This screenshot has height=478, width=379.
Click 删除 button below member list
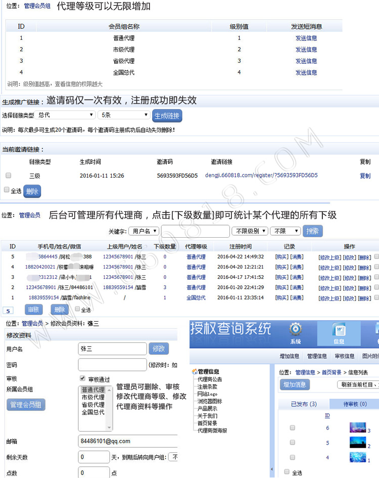point(60,310)
